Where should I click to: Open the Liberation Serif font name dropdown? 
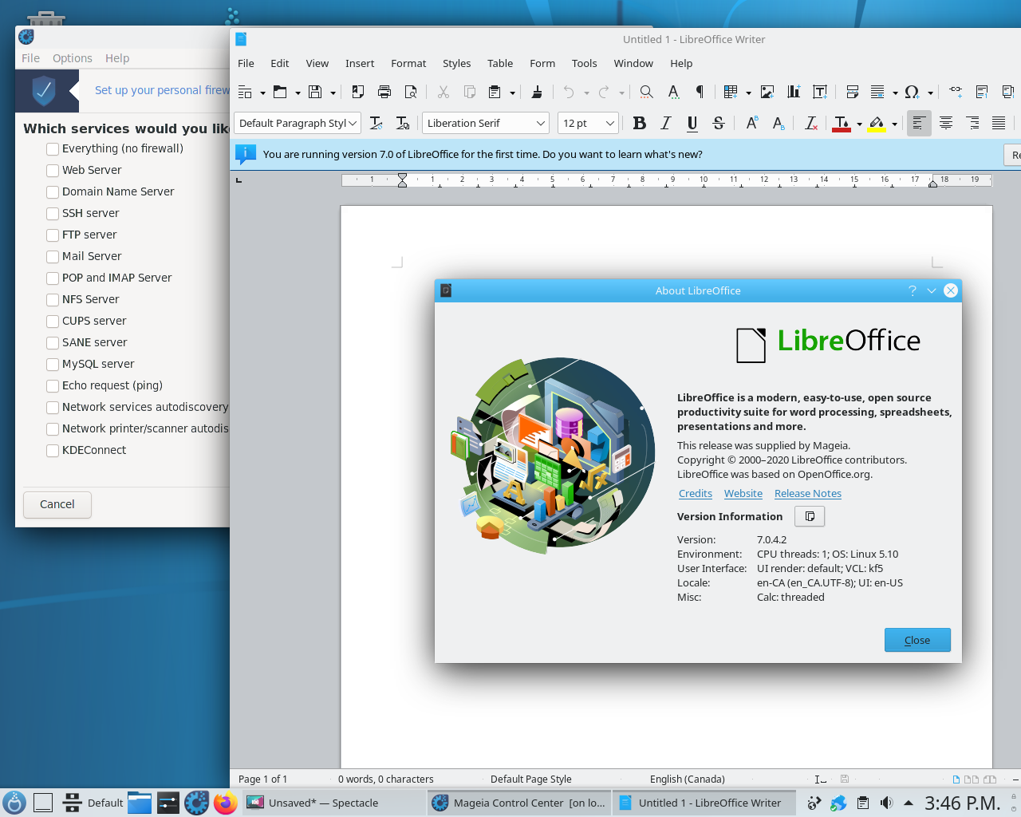(540, 123)
